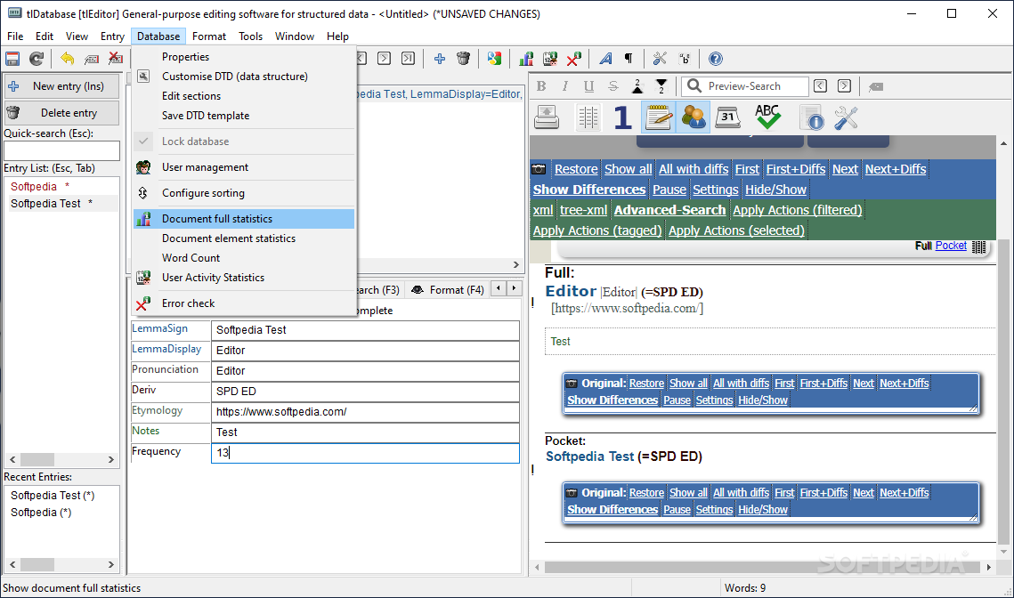This screenshot has height=598, width=1014.
Task: Open the Format menu
Action: coord(209,36)
